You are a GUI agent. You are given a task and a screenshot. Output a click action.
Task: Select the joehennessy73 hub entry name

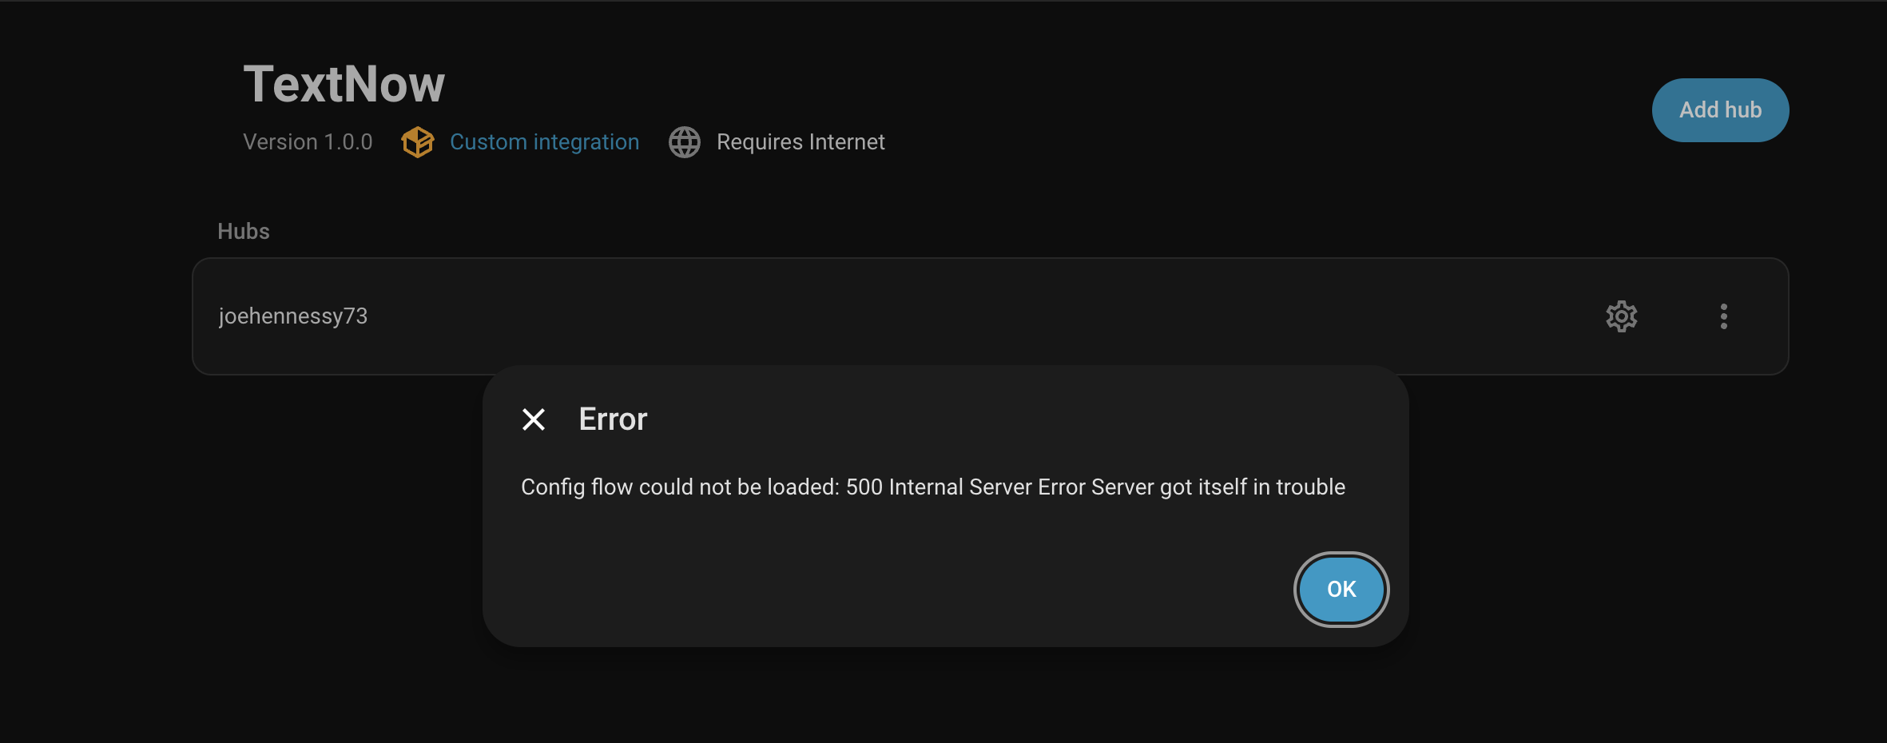[293, 316]
